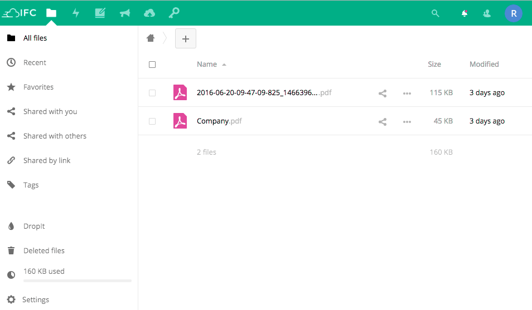Open the Activity lightning bolt app
The image size is (532, 310).
click(76, 13)
